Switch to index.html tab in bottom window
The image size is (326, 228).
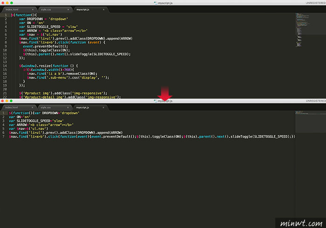pos(12,107)
